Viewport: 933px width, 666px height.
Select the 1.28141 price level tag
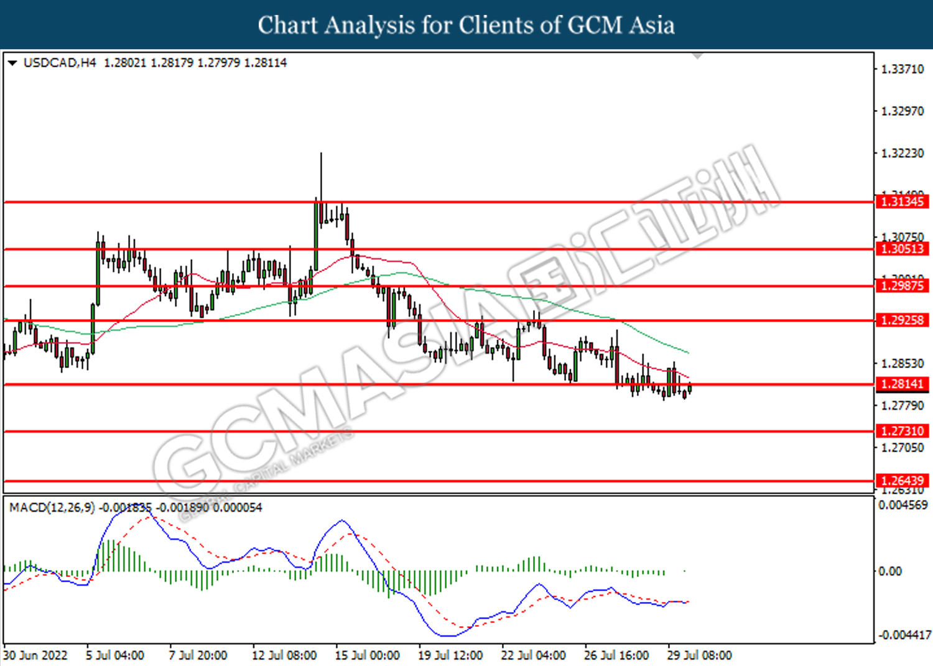[x=903, y=384]
